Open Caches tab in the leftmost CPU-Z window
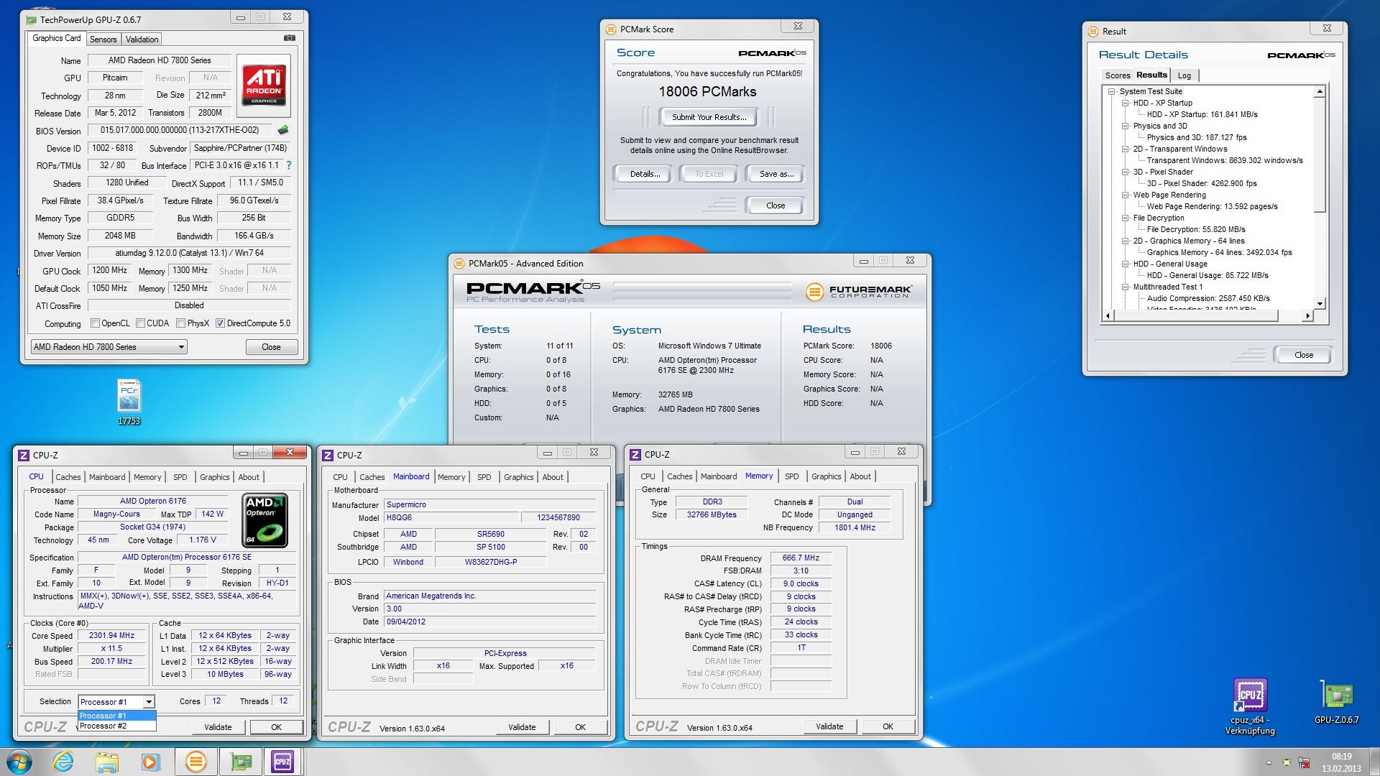Image resolution: width=1380 pixels, height=776 pixels. pos(68,477)
